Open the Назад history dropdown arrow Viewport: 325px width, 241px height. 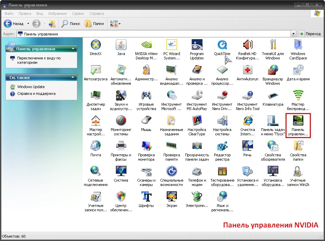28,24
